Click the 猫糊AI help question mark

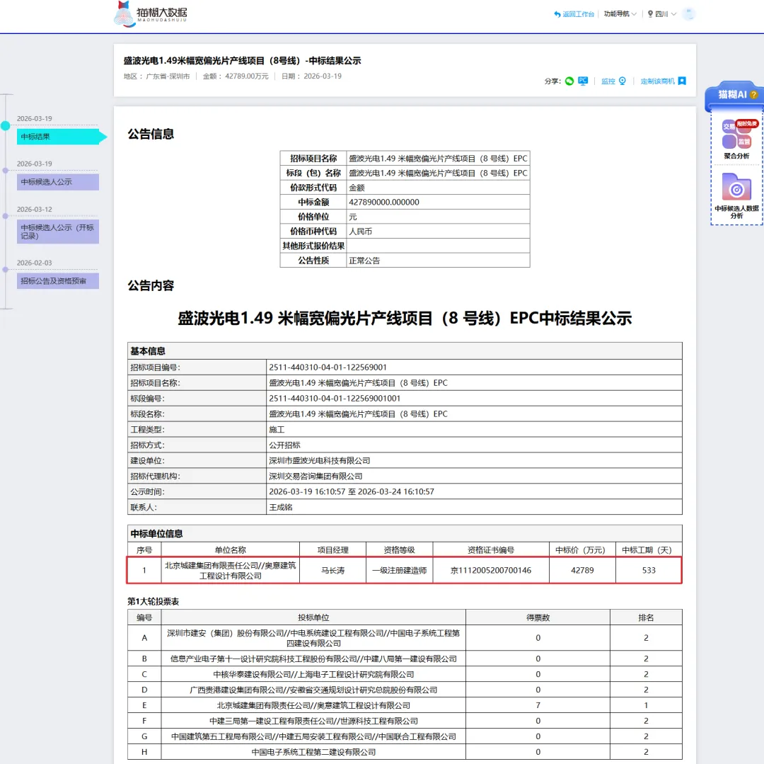(x=754, y=95)
